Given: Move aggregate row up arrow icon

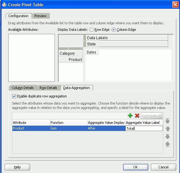Looking at the screenshot, I should [x=168, y=129].
